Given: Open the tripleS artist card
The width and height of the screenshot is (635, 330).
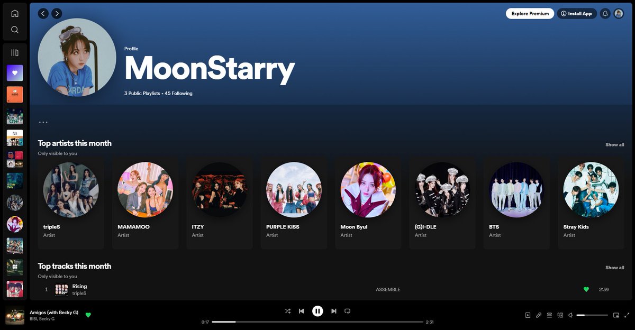Looking at the screenshot, I should (71, 203).
